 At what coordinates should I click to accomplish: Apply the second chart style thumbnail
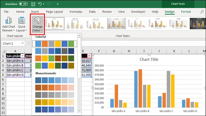point(75,24)
